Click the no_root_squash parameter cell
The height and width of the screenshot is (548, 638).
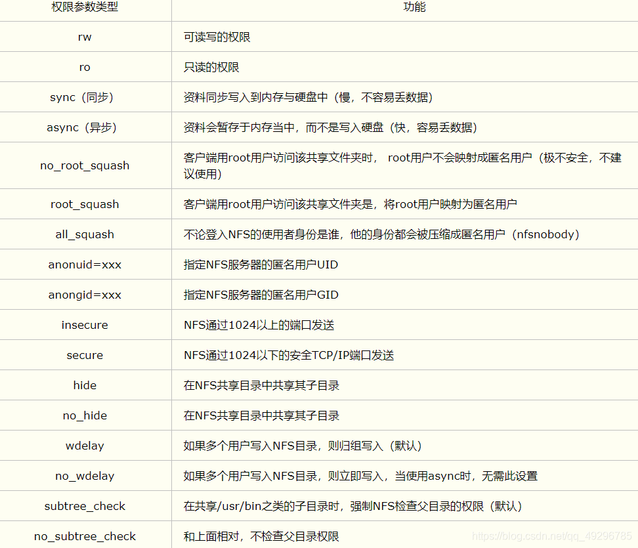click(x=85, y=165)
